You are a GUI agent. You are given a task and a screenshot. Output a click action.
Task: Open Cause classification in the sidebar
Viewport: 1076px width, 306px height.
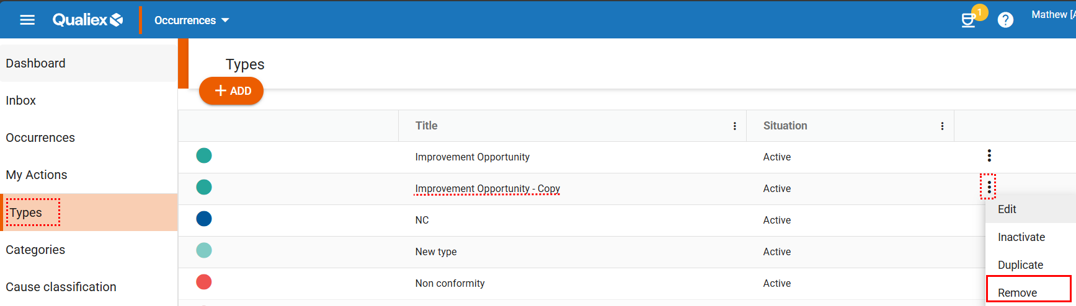(61, 287)
